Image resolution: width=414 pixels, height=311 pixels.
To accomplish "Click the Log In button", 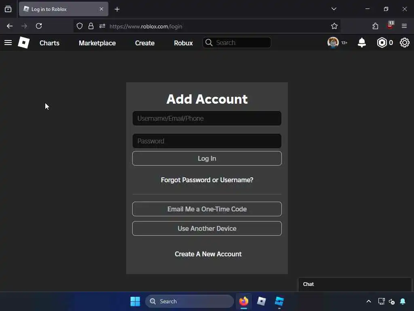I will coord(207,158).
